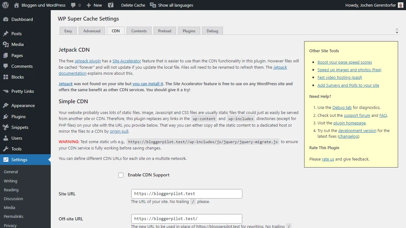Click the rate us link
Image resolution: width=406 pixels, height=228 pixels.
(328, 159)
